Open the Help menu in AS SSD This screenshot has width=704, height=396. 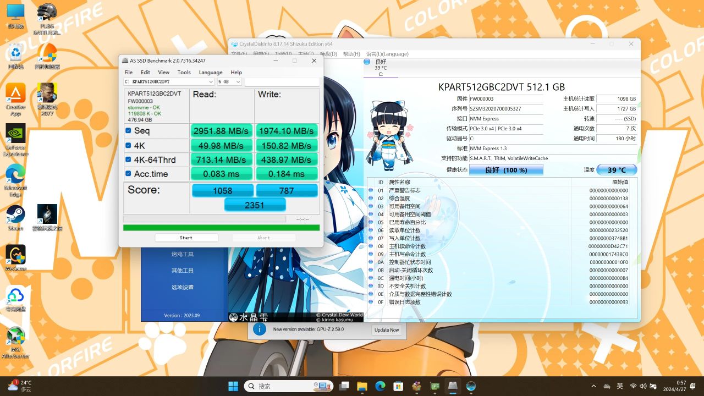point(236,72)
